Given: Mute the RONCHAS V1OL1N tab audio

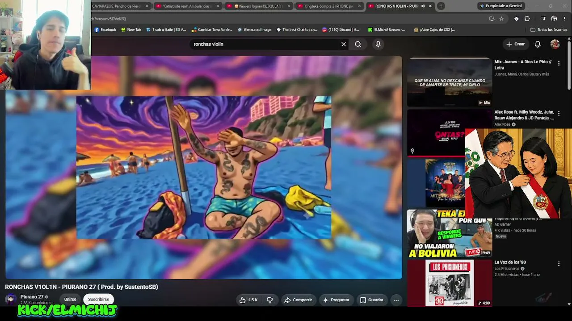Looking at the screenshot, I should 423,6.
